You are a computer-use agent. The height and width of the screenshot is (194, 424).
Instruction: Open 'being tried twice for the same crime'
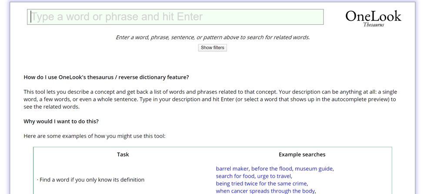point(261,184)
